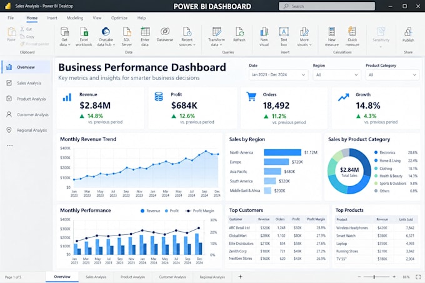Select the Customer Analysis page tab at bottom
The image size is (425, 283).
tap(172, 277)
